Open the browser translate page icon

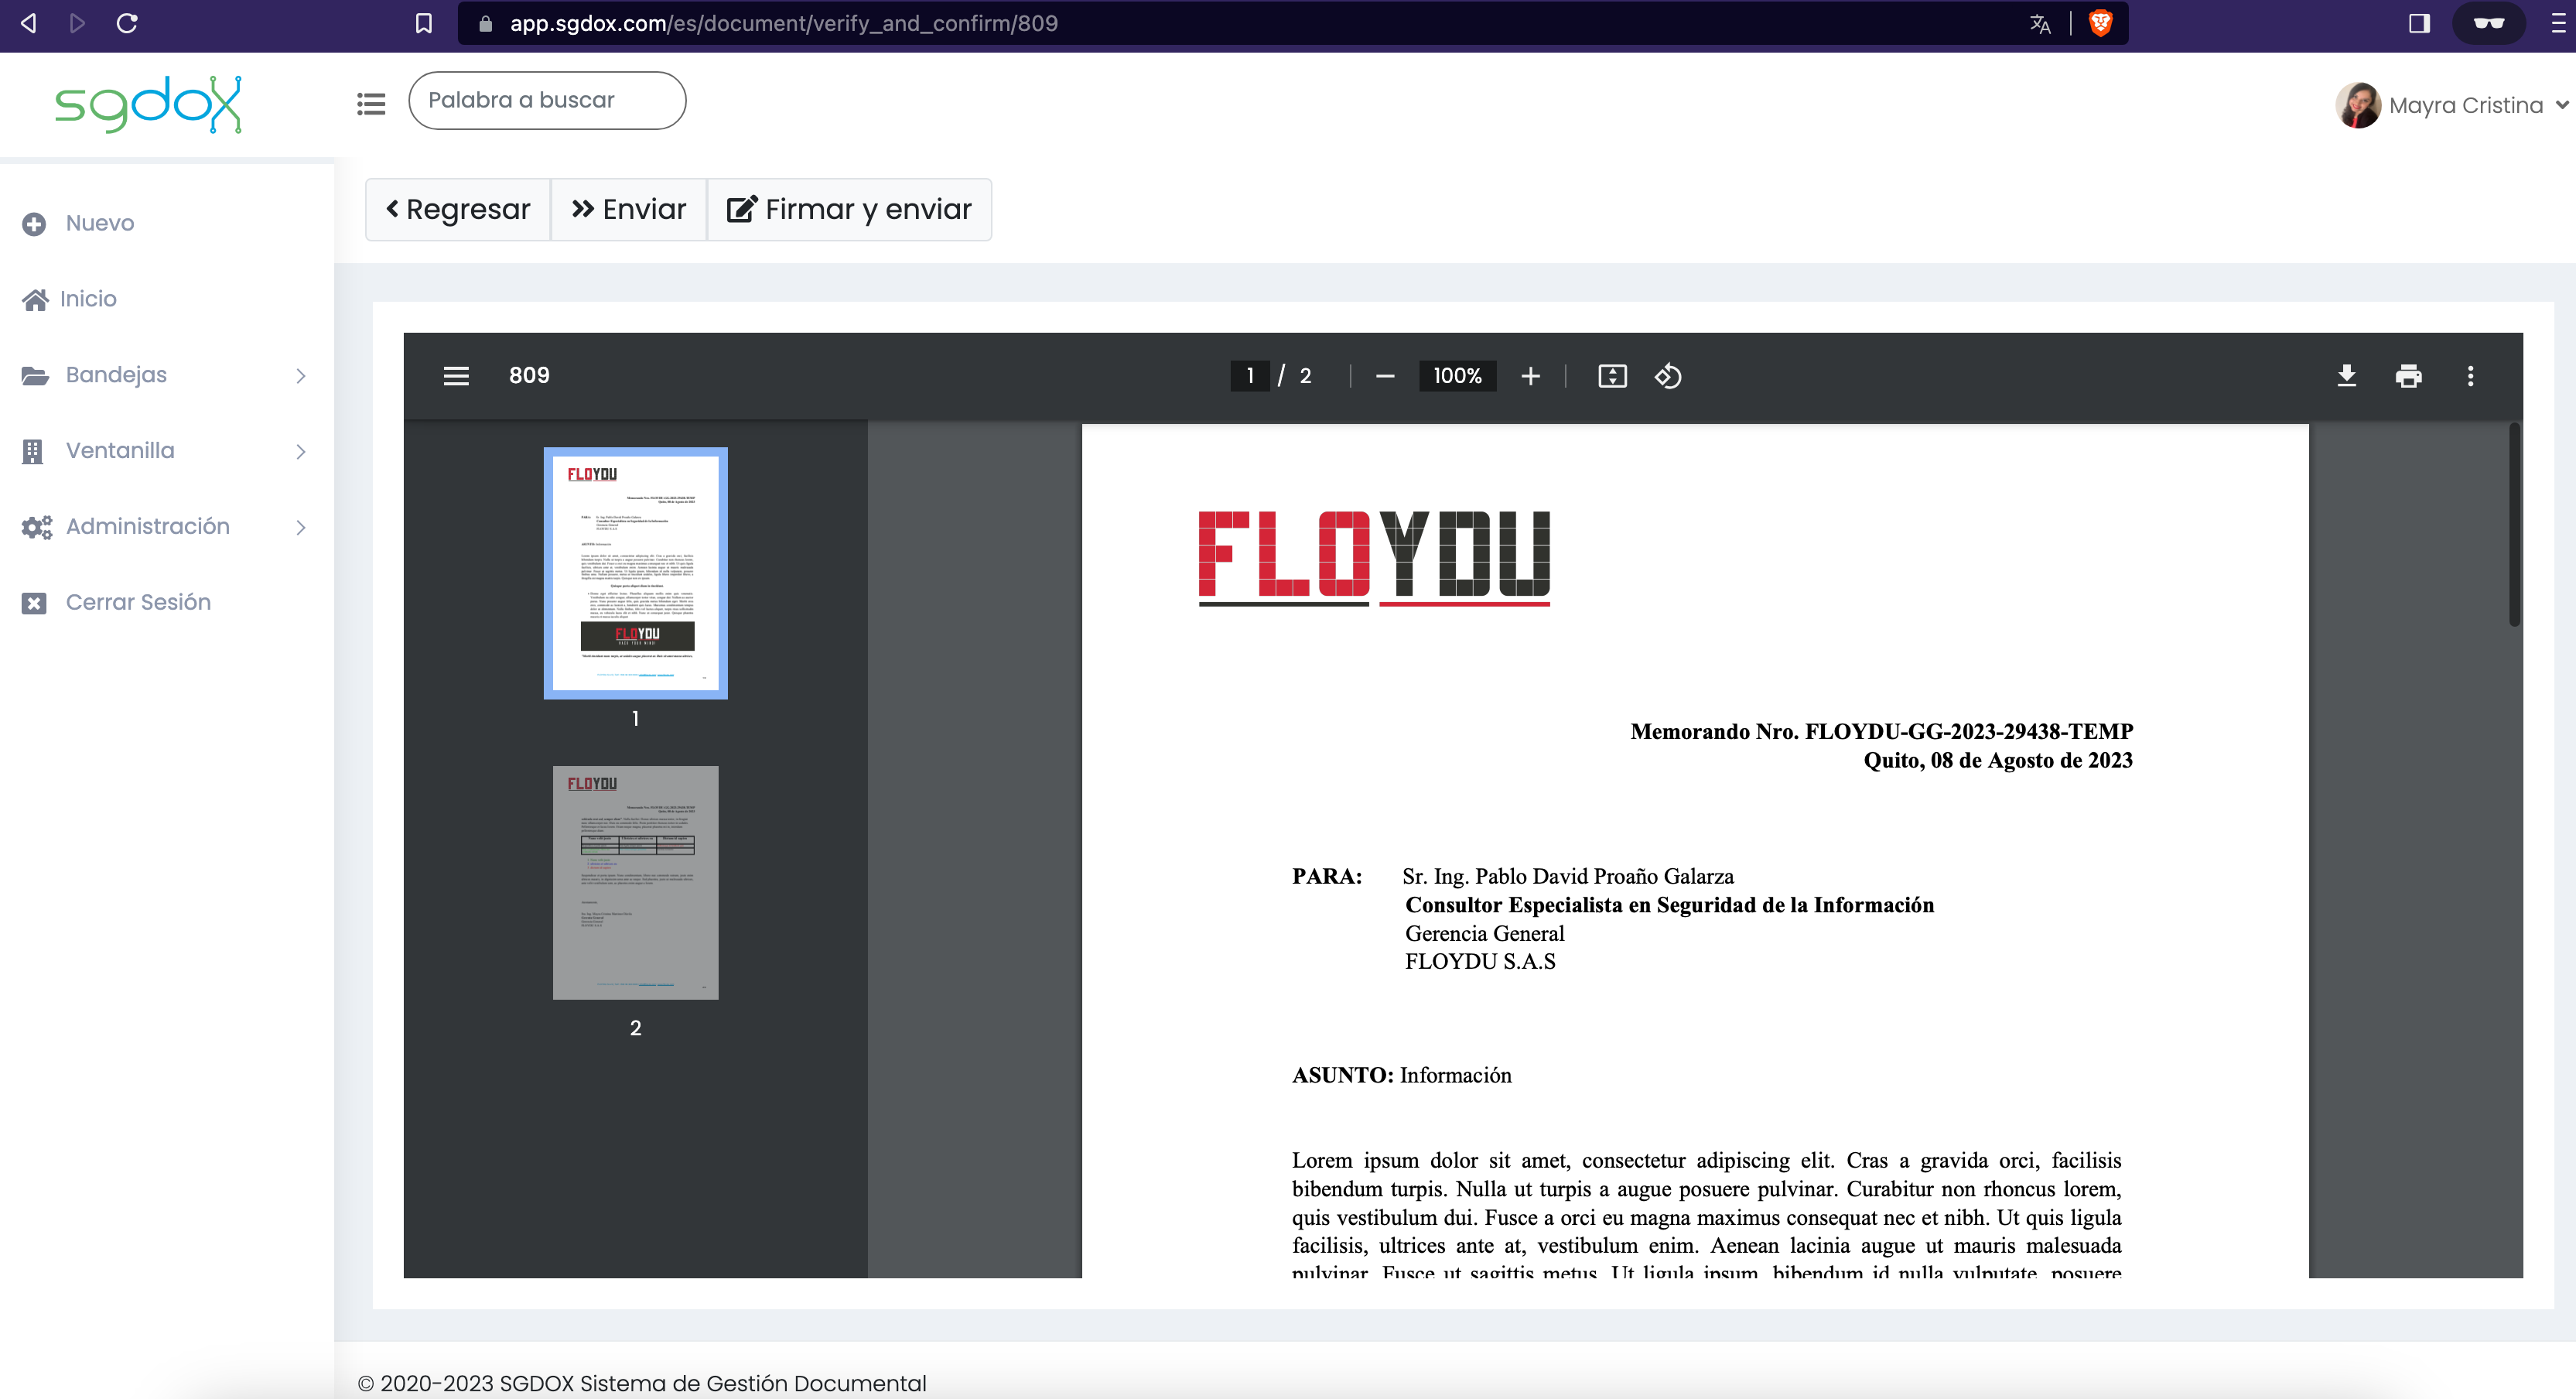click(2040, 24)
